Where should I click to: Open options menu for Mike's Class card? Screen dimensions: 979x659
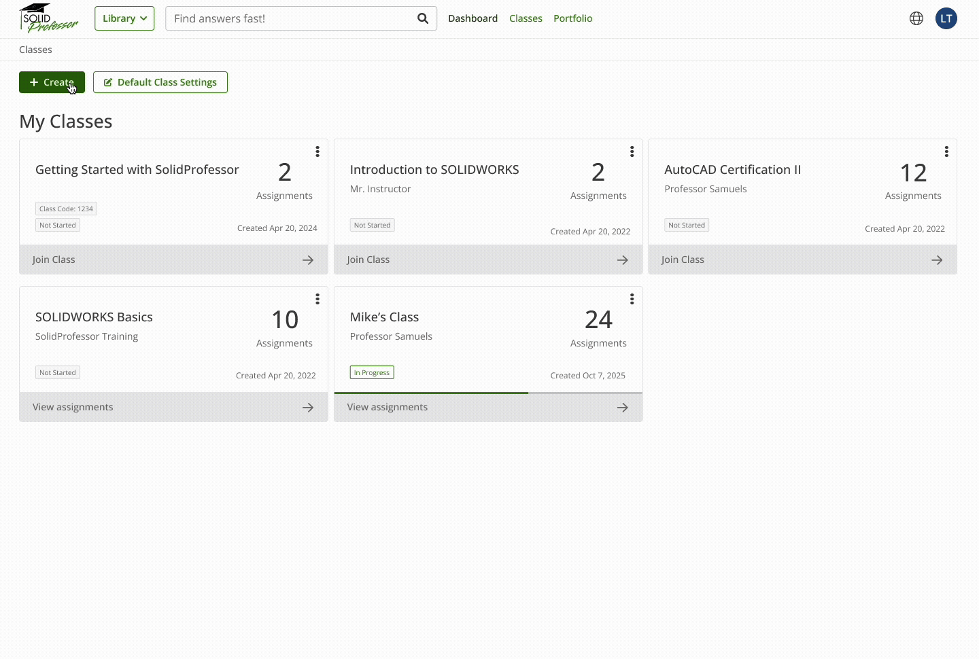click(632, 299)
